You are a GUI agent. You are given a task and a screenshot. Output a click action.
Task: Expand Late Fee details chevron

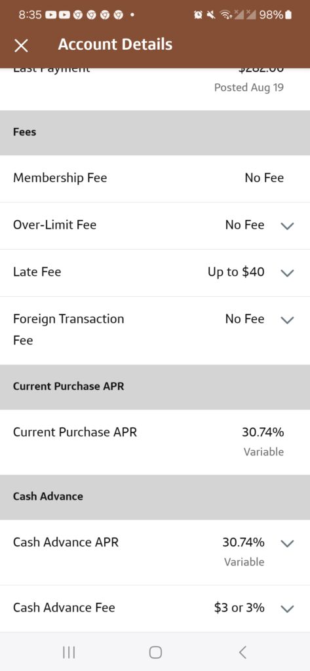[x=287, y=273]
